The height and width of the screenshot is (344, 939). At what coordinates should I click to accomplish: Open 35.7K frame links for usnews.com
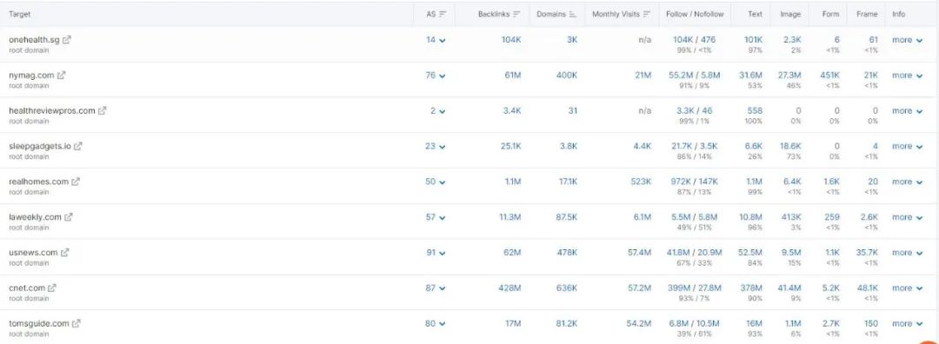[x=867, y=253]
